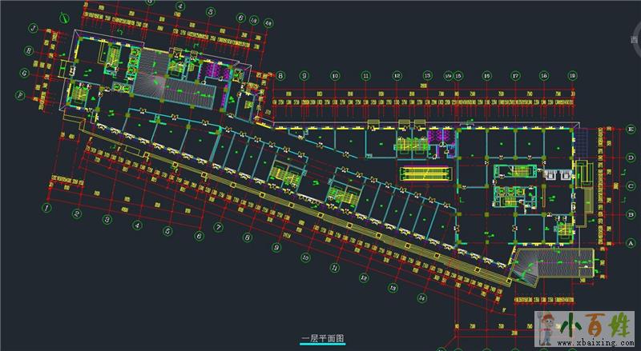This screenshot has height=351, width=641.
Task: Select grid axis bubble 19
Action: (x=573, y=75)
